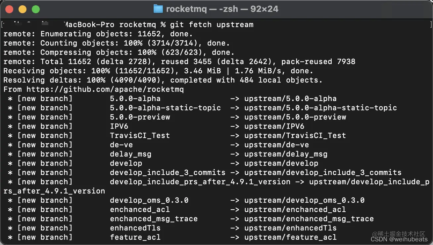Click the "Receiving objects: 100% (11652/11652)" line
Viewport: 433px width, 245px height.
point(158,71)
